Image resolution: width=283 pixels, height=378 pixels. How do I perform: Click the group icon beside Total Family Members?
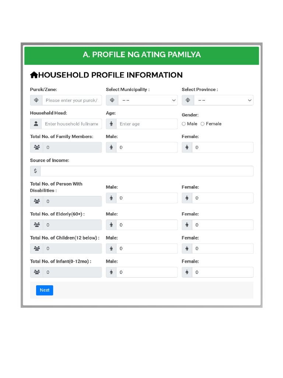(36, 147)
